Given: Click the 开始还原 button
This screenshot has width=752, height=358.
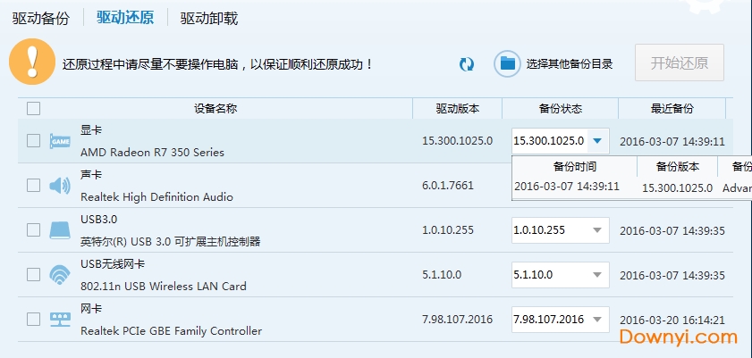Looking at the screenshot, I should (x=679, y=62).
